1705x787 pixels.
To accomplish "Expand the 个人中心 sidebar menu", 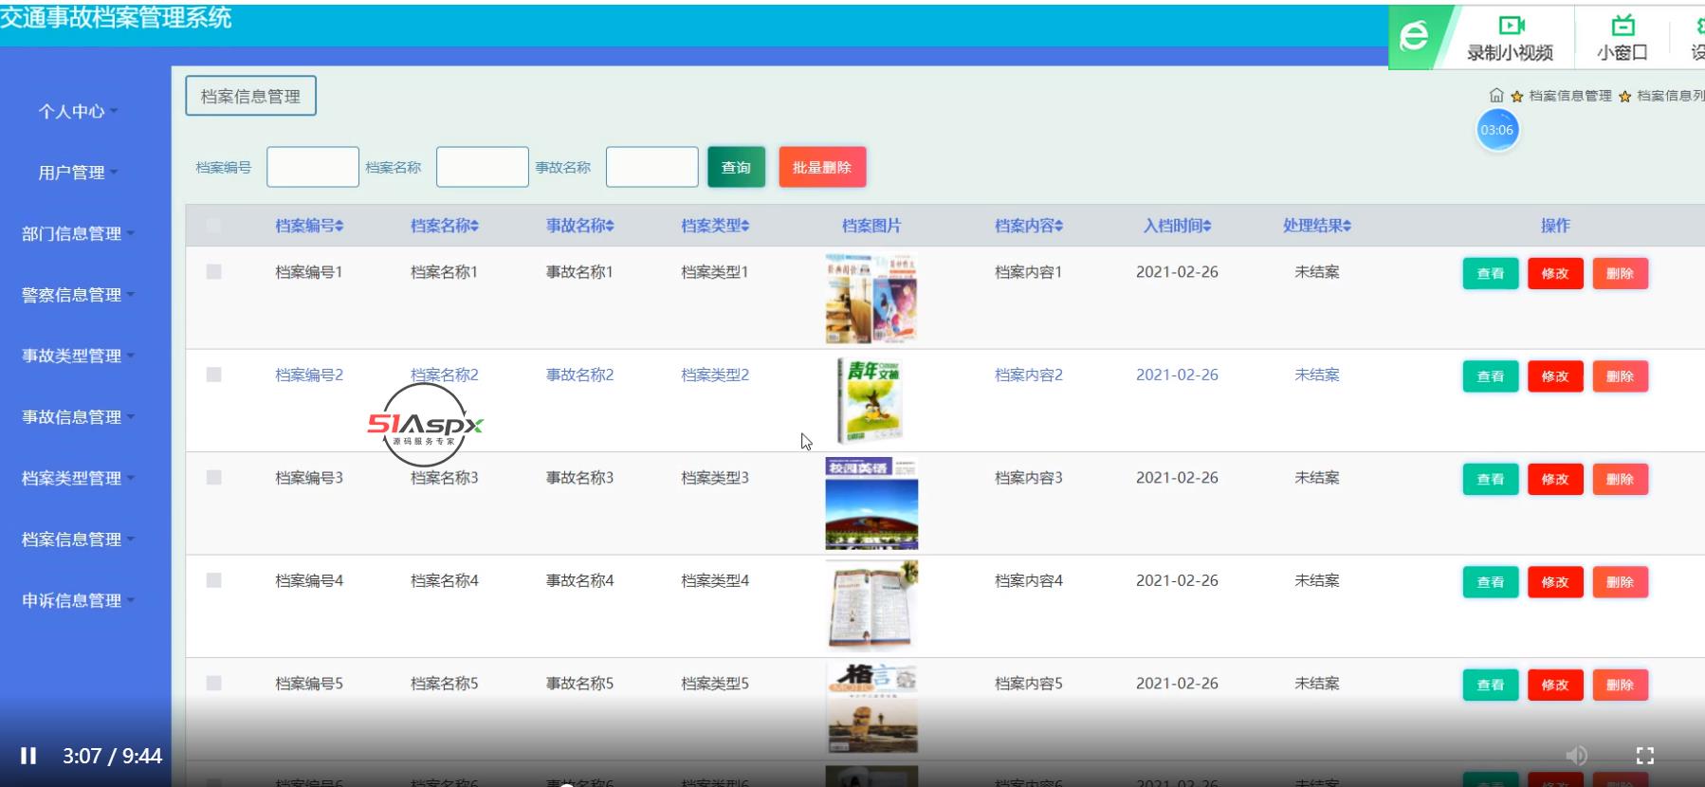I will [78, 111].
